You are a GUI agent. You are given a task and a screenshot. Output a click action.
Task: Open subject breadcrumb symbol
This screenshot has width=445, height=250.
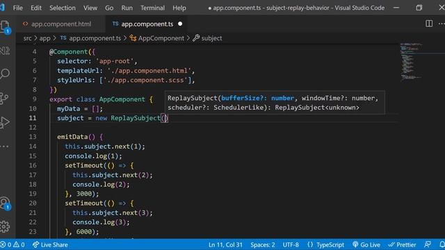tap(207, 38)
